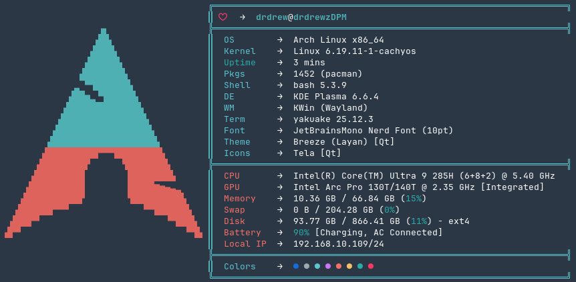Viewport: 576px width, 282px height.
Task: Click '1452 (pacman)' value
Action: 328,74
